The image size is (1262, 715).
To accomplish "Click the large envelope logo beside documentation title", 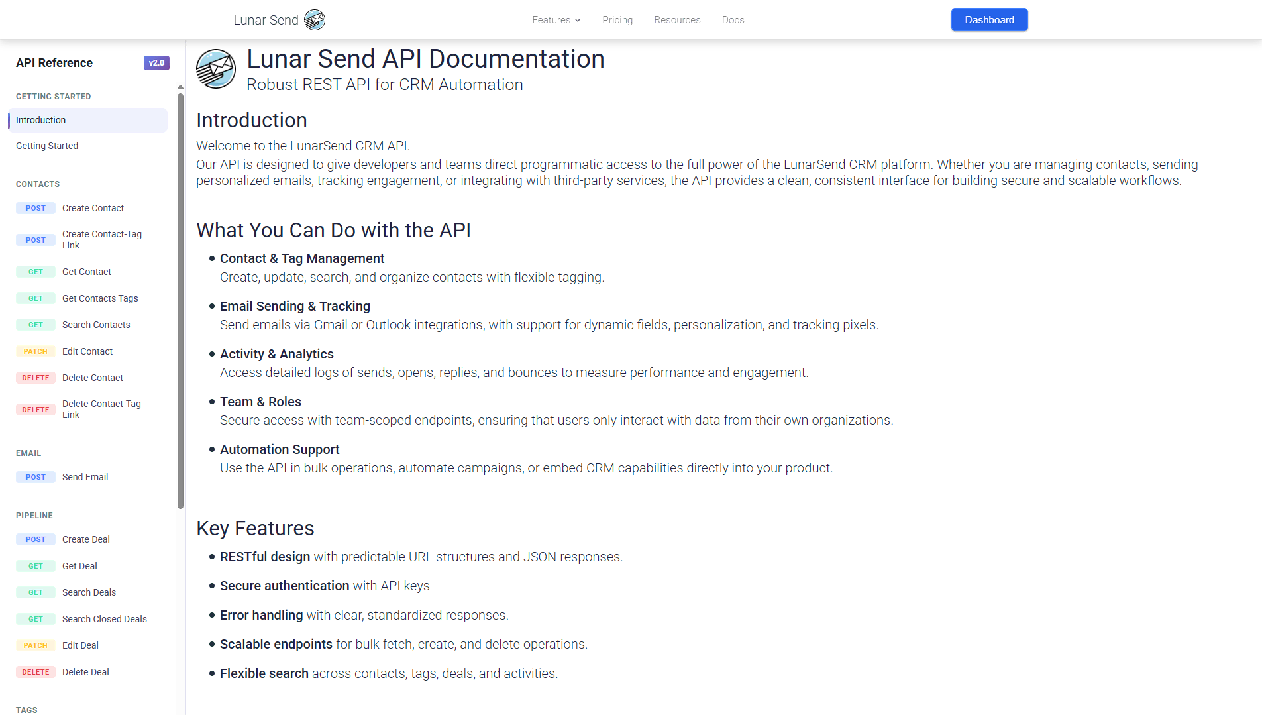I will (216, 69).
